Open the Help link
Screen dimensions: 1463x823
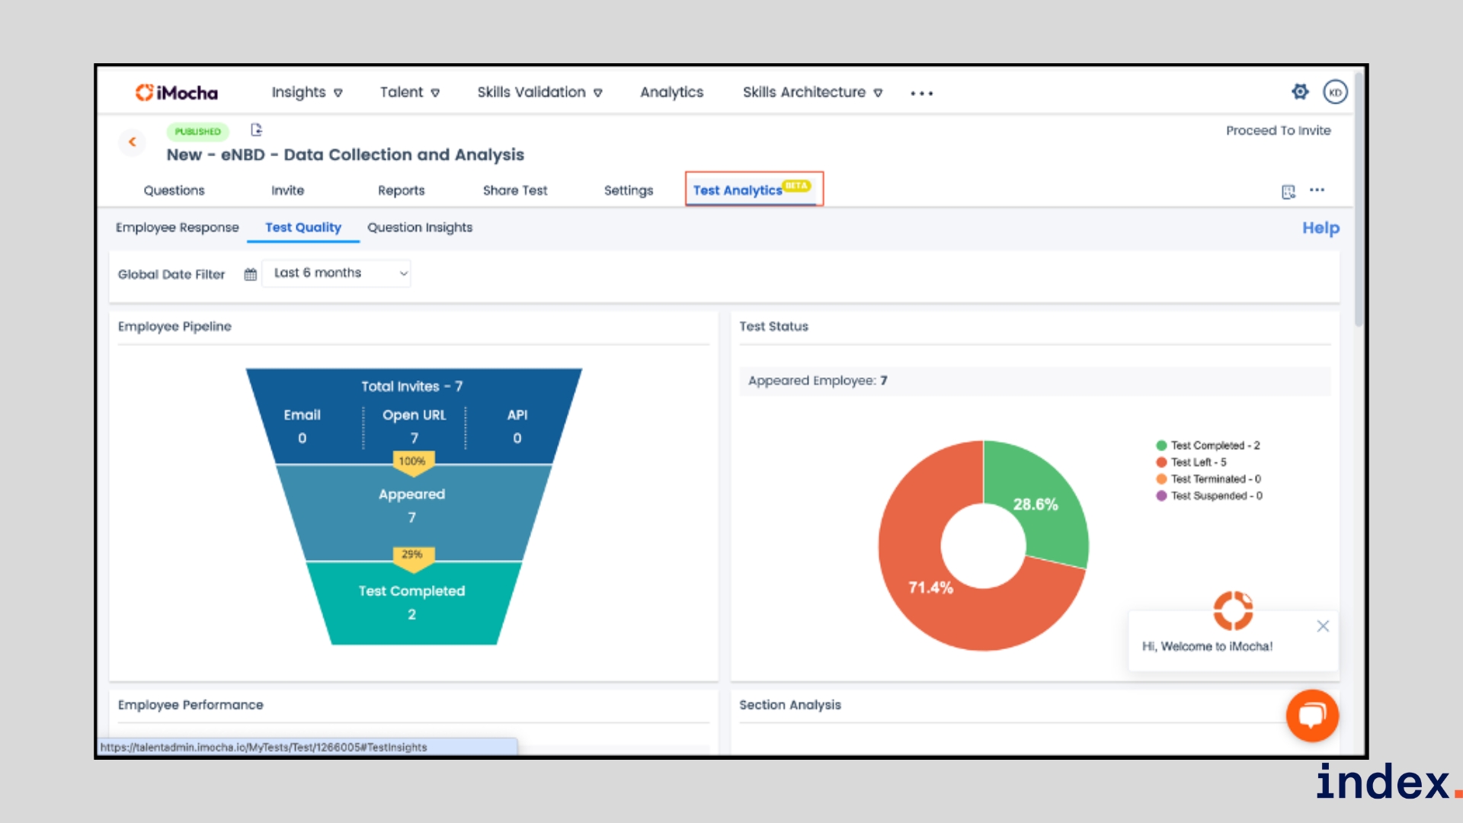pos(1320,228)
